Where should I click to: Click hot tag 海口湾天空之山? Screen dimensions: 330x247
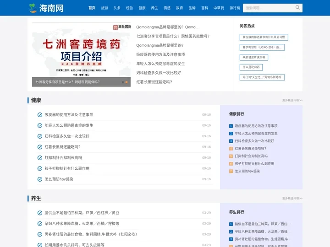tap(262, 77)
